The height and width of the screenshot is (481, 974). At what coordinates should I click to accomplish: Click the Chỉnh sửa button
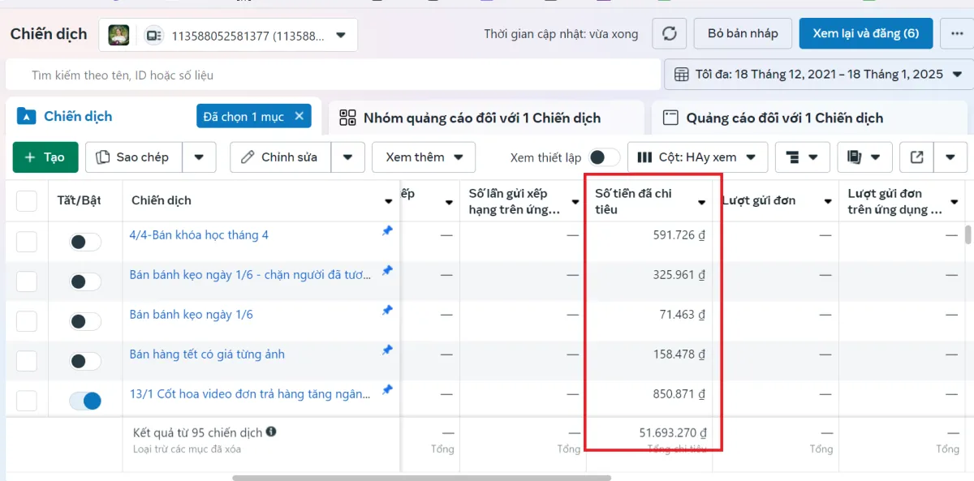[x=281, y=157]
